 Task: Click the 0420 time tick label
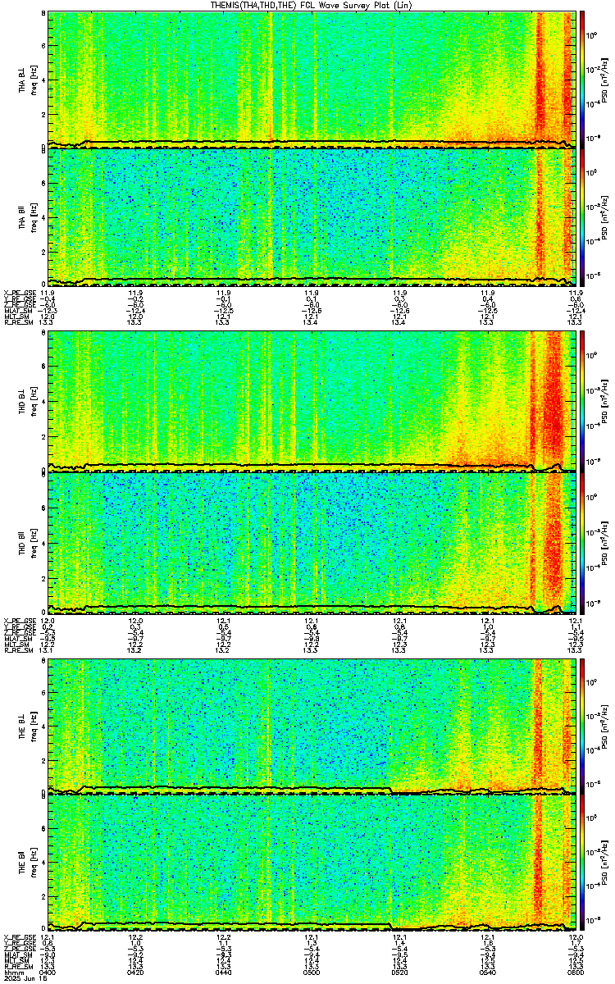[135, 971]
